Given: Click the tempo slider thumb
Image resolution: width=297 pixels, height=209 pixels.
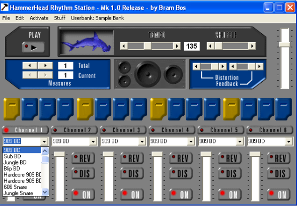Looking at the screenshot, I should click(x=147, y=46).
